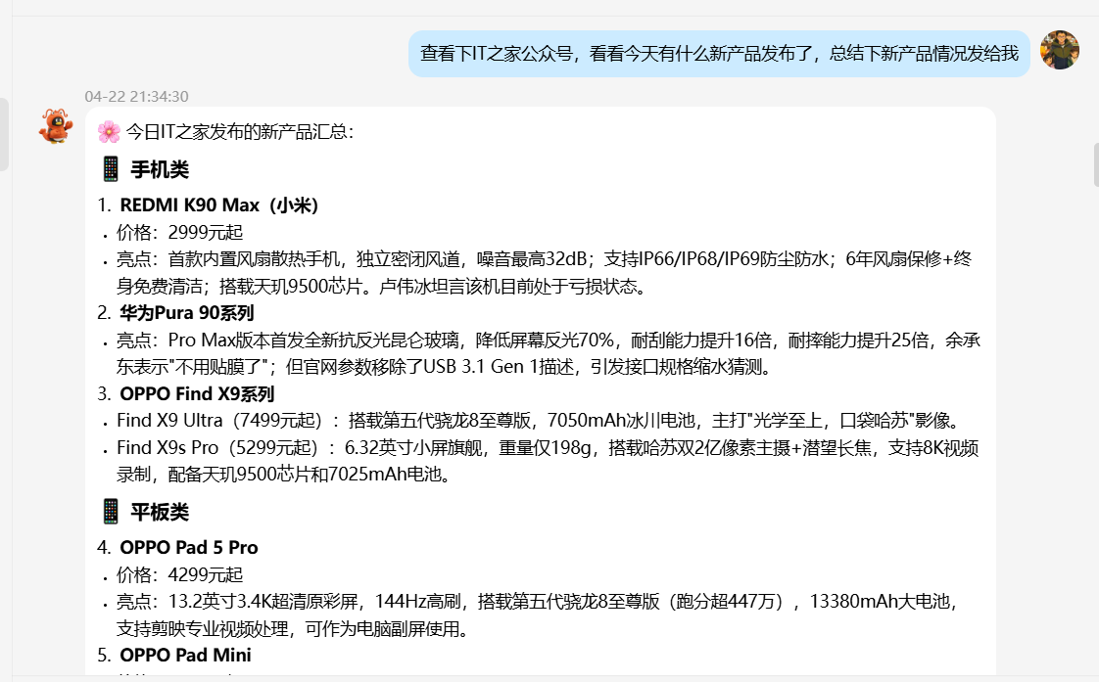Screen dimensions: 1099x682
Task: Click the text 首款内置风扇散热手机
Action: [254, 259]
